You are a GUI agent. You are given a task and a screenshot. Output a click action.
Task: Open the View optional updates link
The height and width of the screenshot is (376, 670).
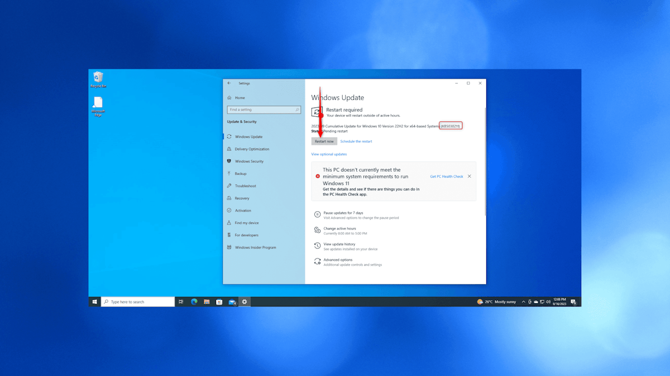(x=329, y=154)
